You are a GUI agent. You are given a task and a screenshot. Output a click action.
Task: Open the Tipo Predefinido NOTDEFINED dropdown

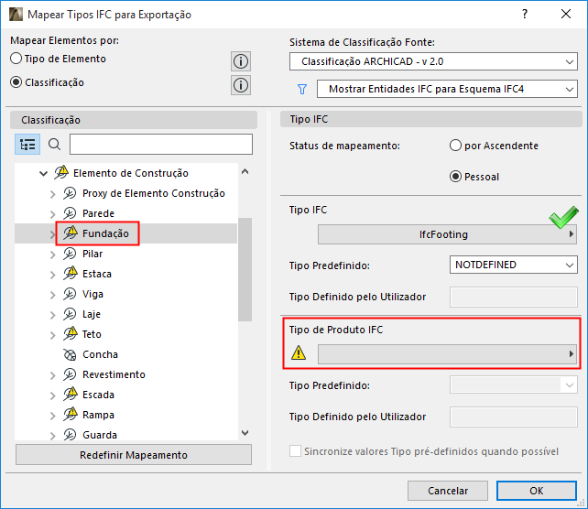[x=514, y=265]
